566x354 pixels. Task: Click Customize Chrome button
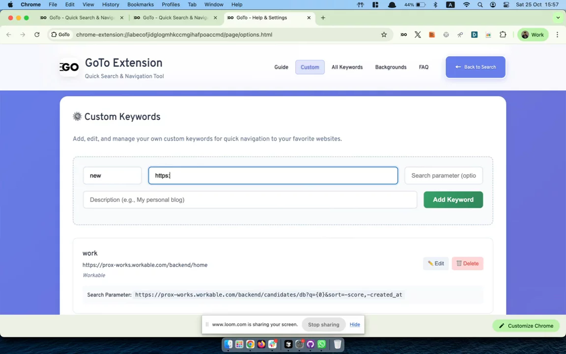[526, 326]
